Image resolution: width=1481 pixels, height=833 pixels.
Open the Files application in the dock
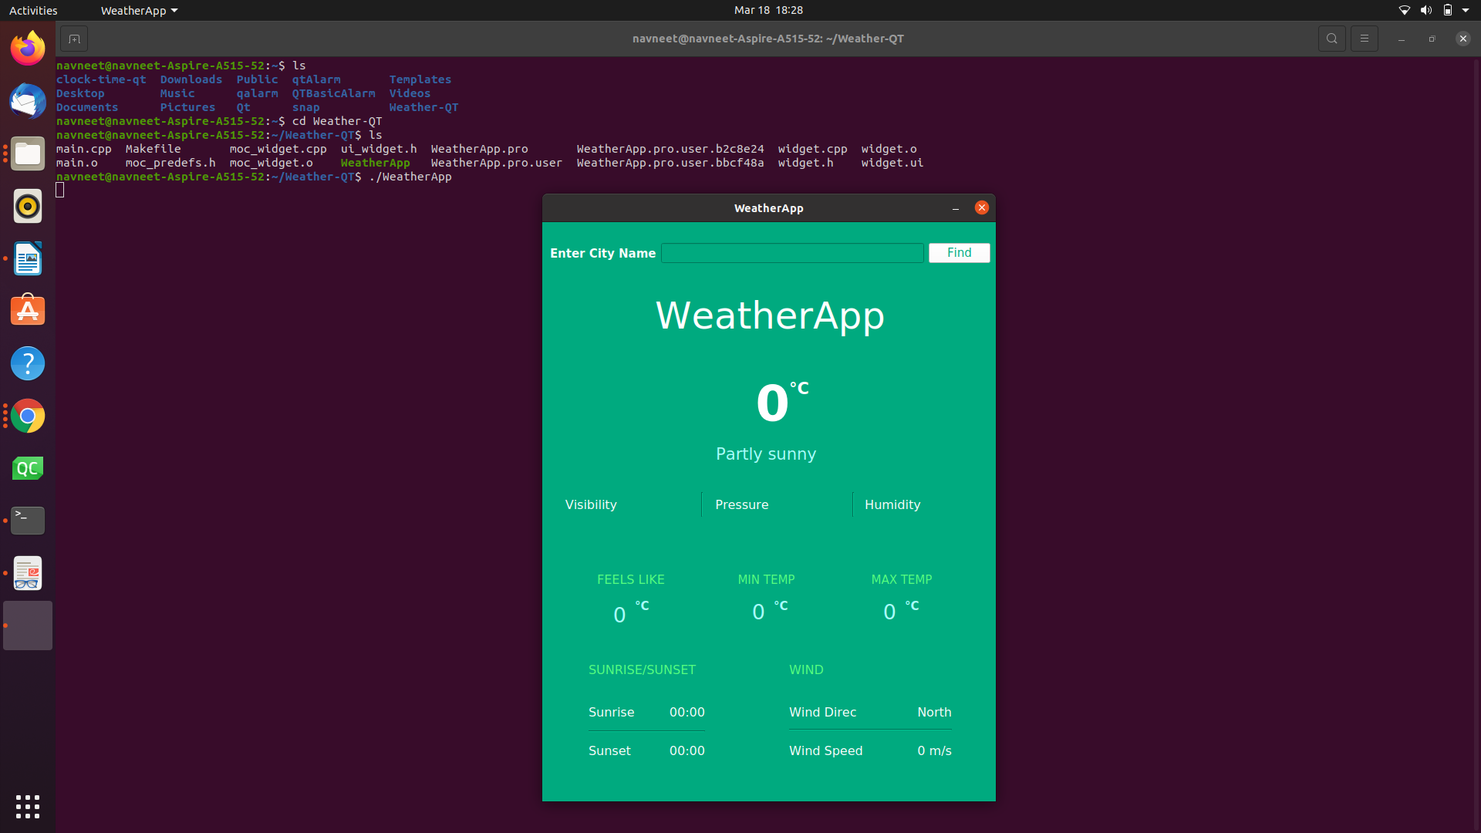coord(27,153)
